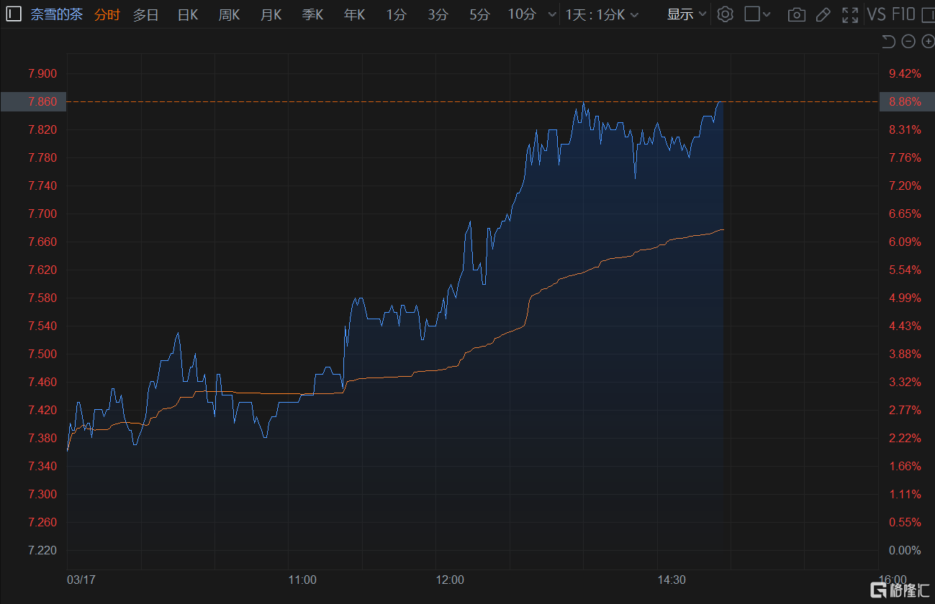Click the 6.09% percent axis label

905,242
